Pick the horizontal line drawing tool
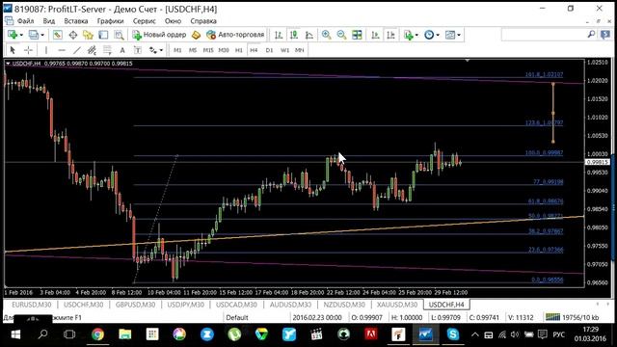The height and width of the screenshot is (347, 617). coord(62,50)
